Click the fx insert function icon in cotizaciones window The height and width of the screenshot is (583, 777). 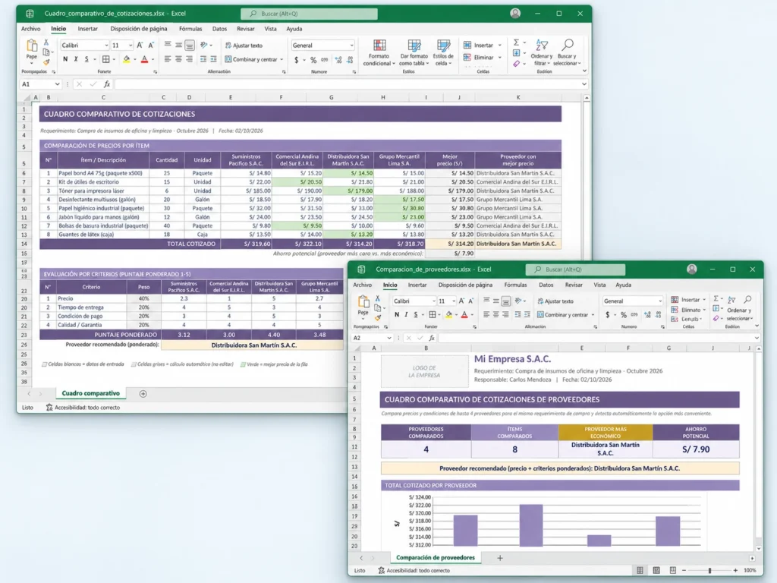[106, 84]
